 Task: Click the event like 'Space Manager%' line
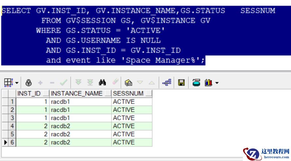126,60
